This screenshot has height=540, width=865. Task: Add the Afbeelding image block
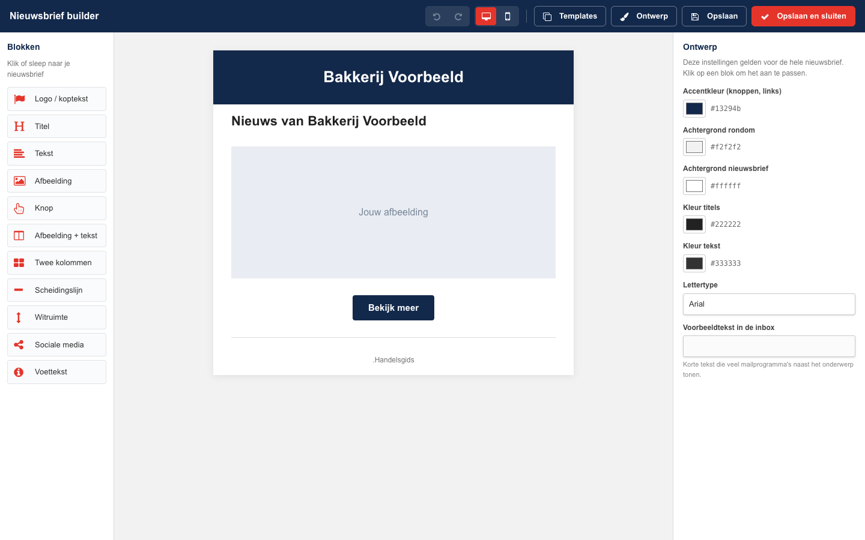tap(56, 181)
